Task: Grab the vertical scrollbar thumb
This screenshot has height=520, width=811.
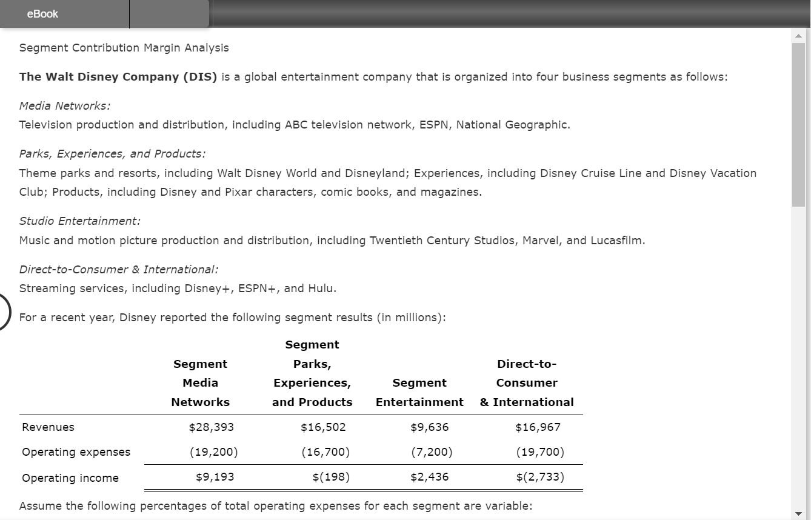Action: 798,124
